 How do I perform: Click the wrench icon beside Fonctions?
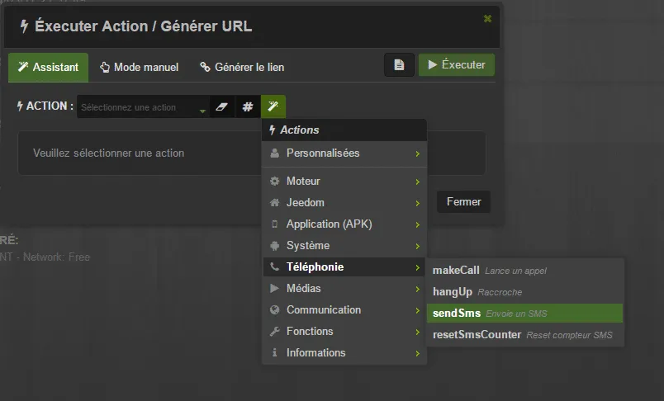pyautogui.click(x=274, y=331)
